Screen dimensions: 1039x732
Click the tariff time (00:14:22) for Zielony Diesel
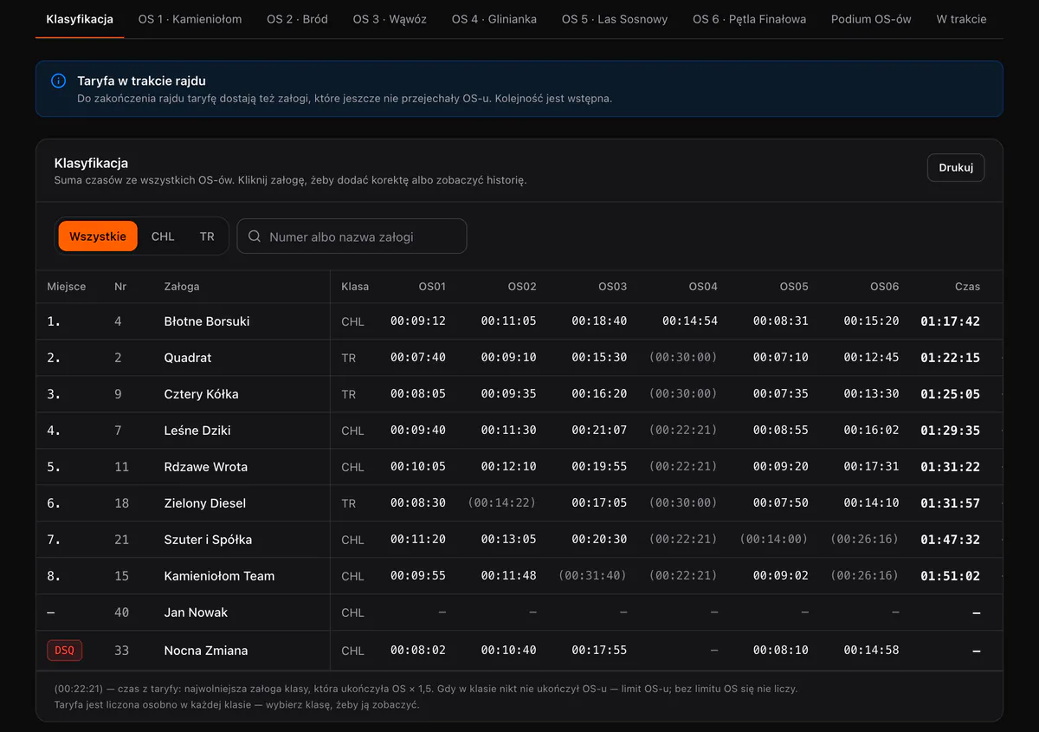tap(502, 503)
